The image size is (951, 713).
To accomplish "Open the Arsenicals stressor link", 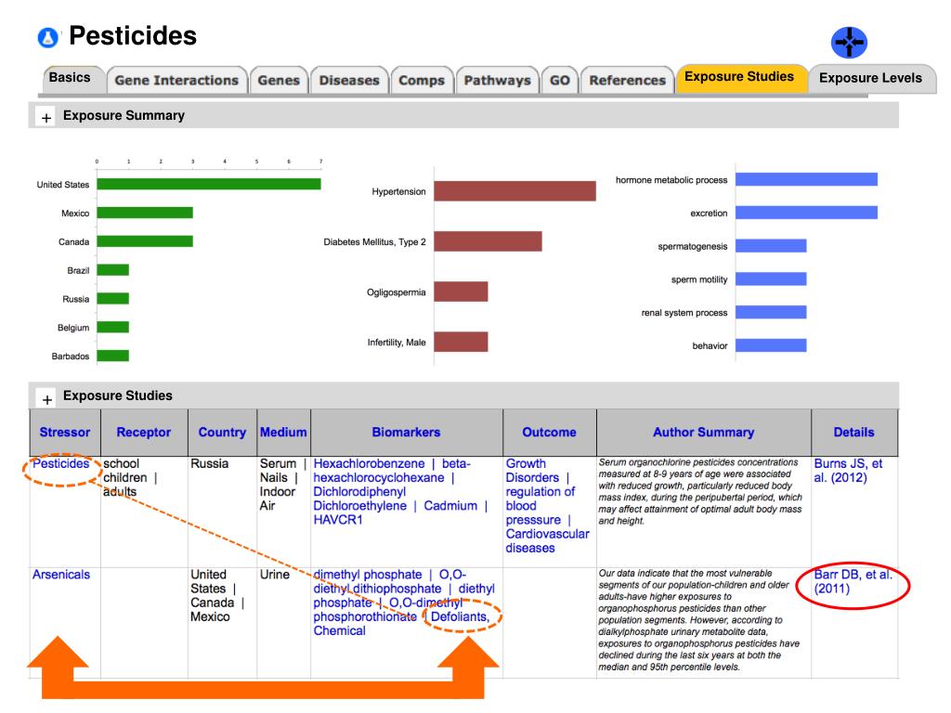I will pyautogui.click(x=61, y=575).
